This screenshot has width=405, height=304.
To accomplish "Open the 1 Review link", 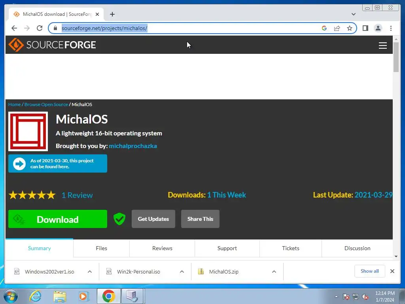I will point(77,195).
